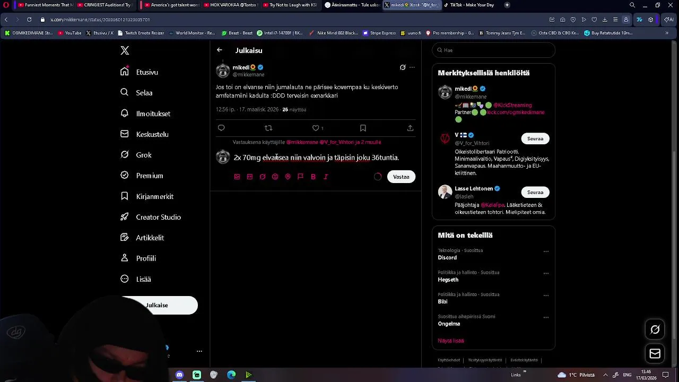Click the repost icon under the post
The image size is (679, 382).
(268, 128)
